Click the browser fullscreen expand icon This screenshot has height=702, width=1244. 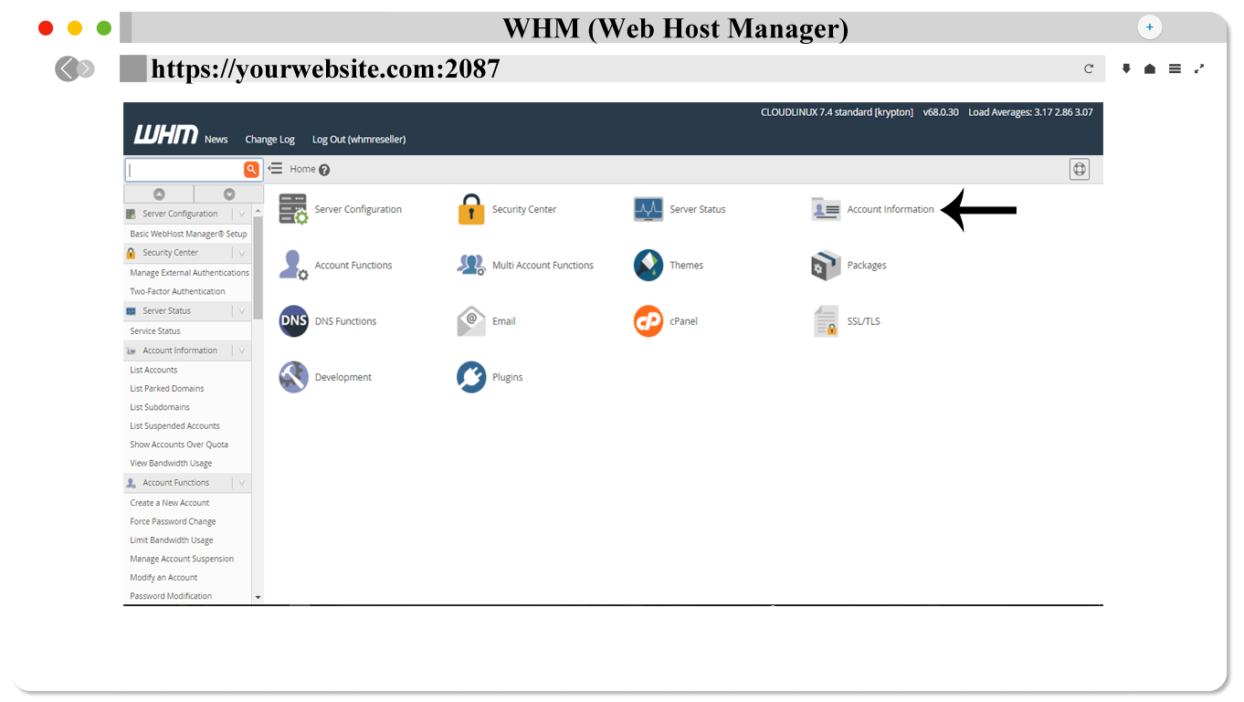tap(1199, 68)
